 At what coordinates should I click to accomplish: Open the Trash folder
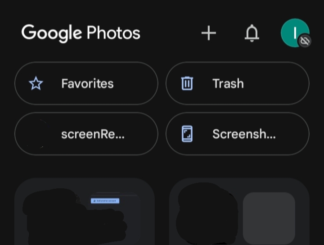click(x=238, y=83)
